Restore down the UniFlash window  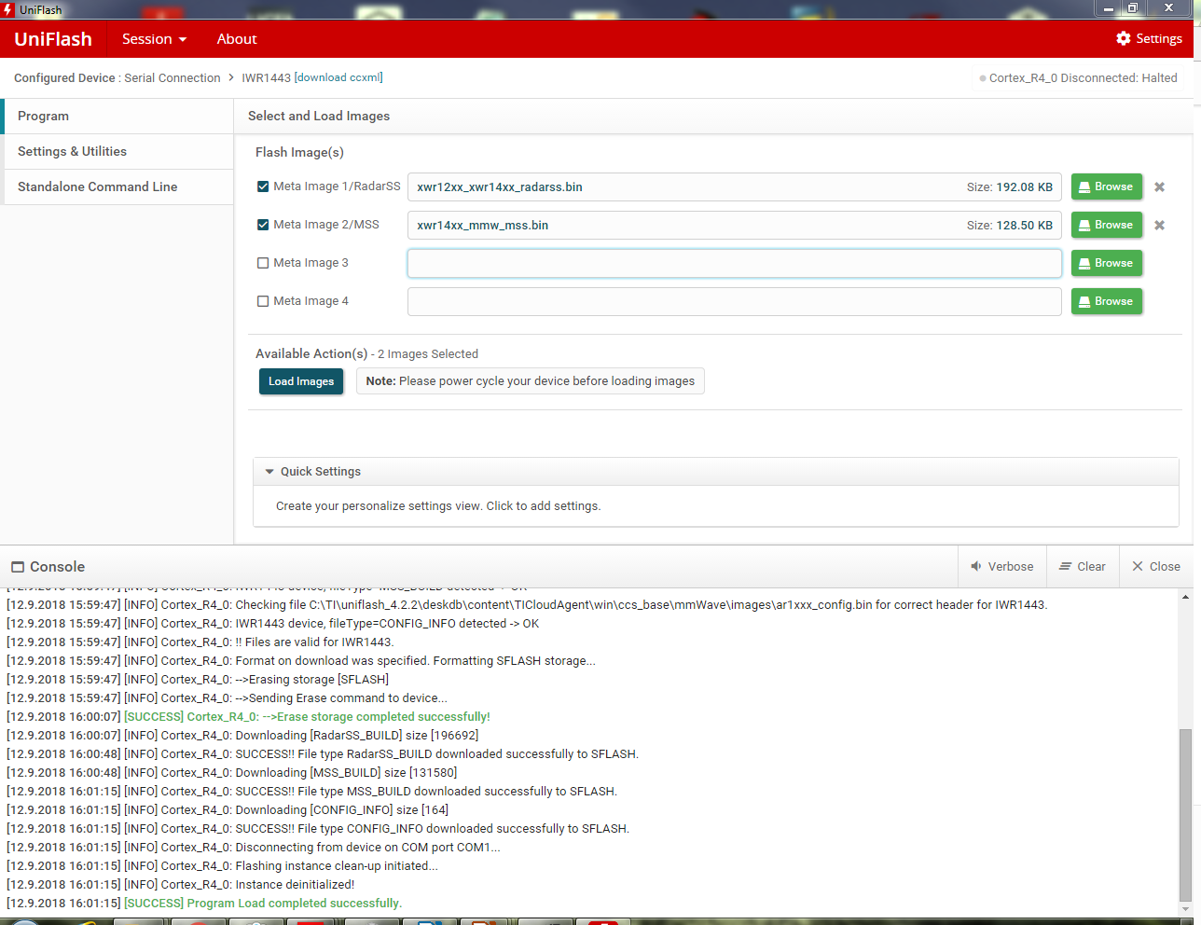[1133, 8]
